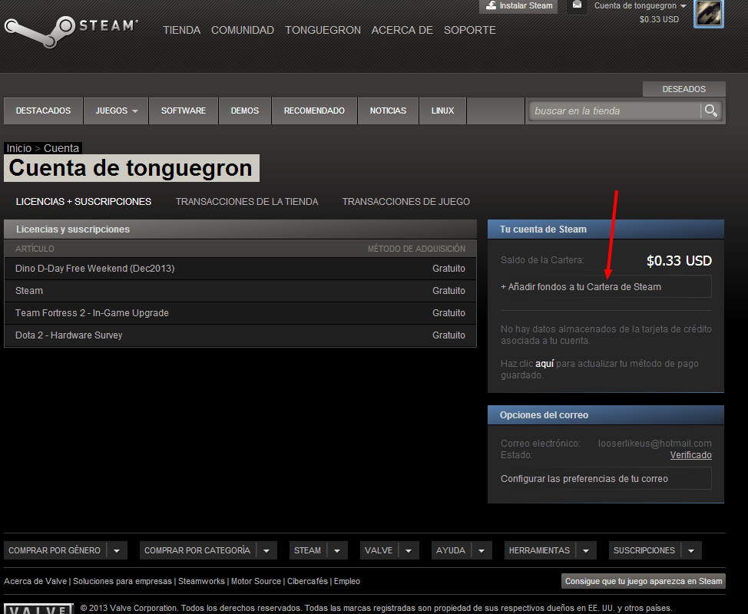Expand the COMPRAR POR GÉNERO arrow
This screenshot has width=748, height=614.
click(x=117, y=550)
